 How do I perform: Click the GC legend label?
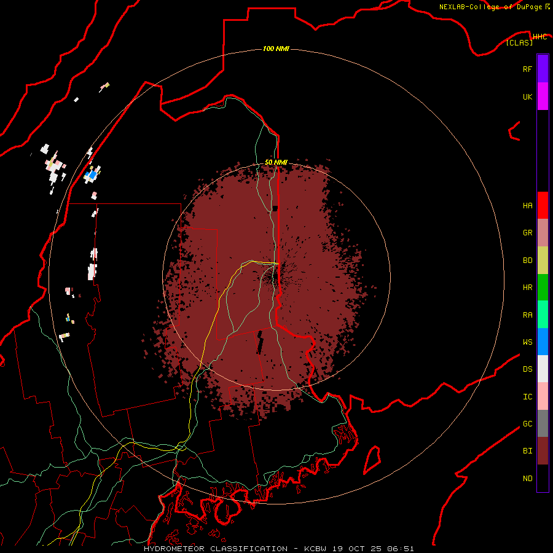pos(527,424)
